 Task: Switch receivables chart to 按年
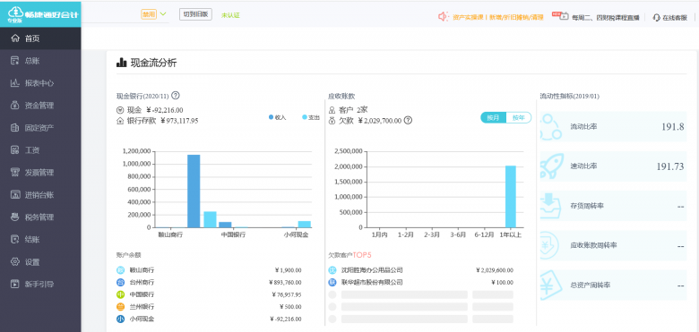[519, 117]
